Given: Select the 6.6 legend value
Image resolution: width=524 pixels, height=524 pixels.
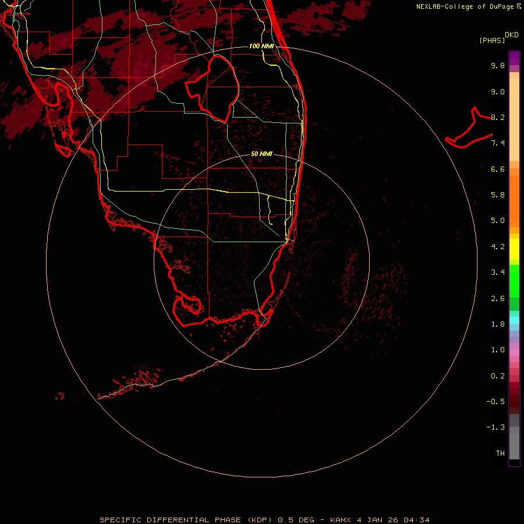Looking at the screenshot, I should click(498, 169).
